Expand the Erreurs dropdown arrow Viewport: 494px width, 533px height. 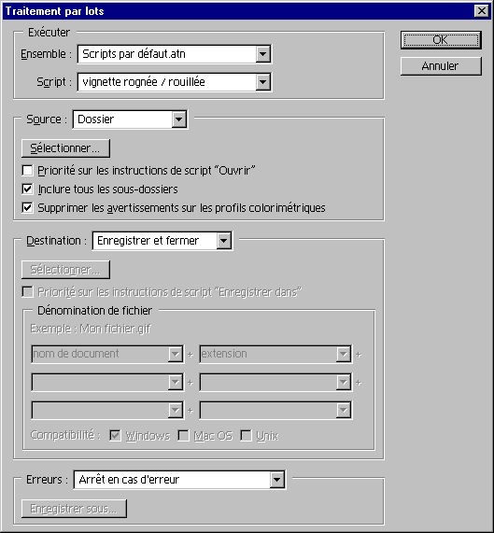[277, 480]
